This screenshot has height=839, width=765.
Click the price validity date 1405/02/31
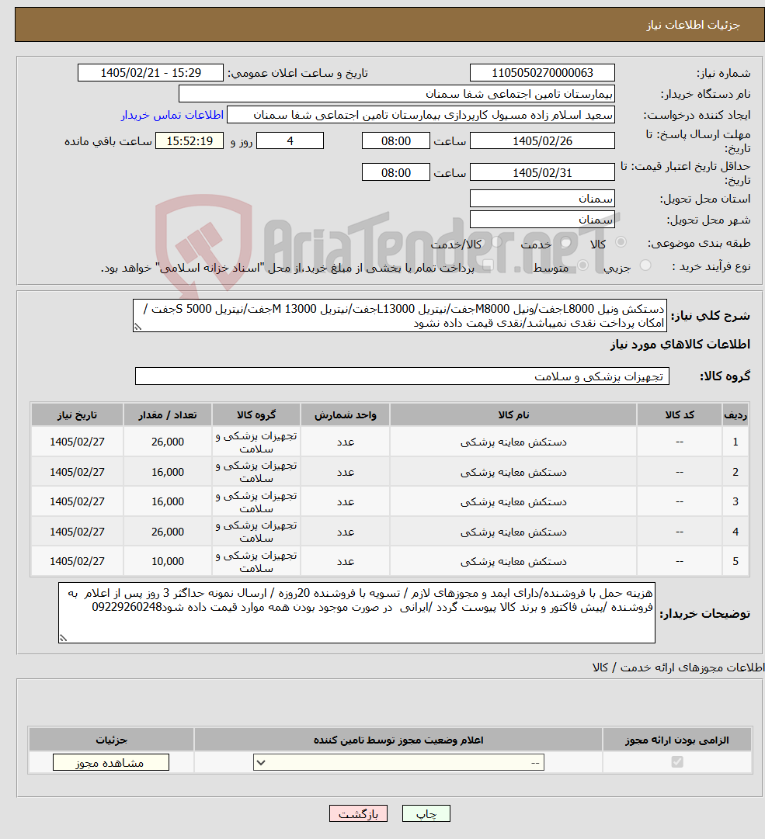point(542,173)
